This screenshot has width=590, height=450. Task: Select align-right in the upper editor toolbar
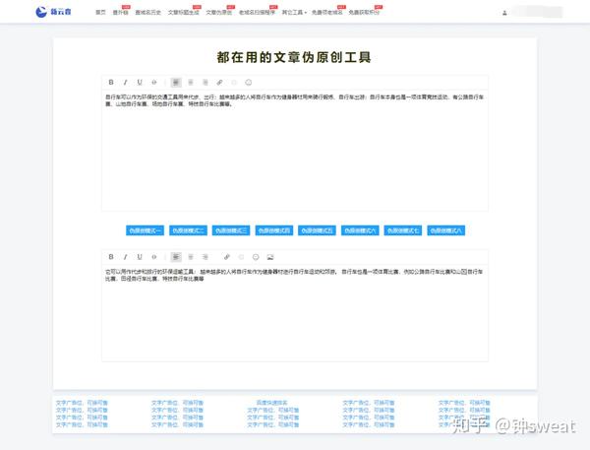[206, 82]
